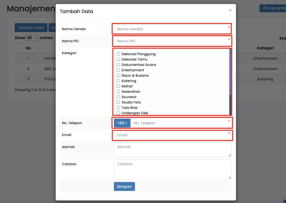Mark the Souvenir category checkbox

[x=118, y=97]
